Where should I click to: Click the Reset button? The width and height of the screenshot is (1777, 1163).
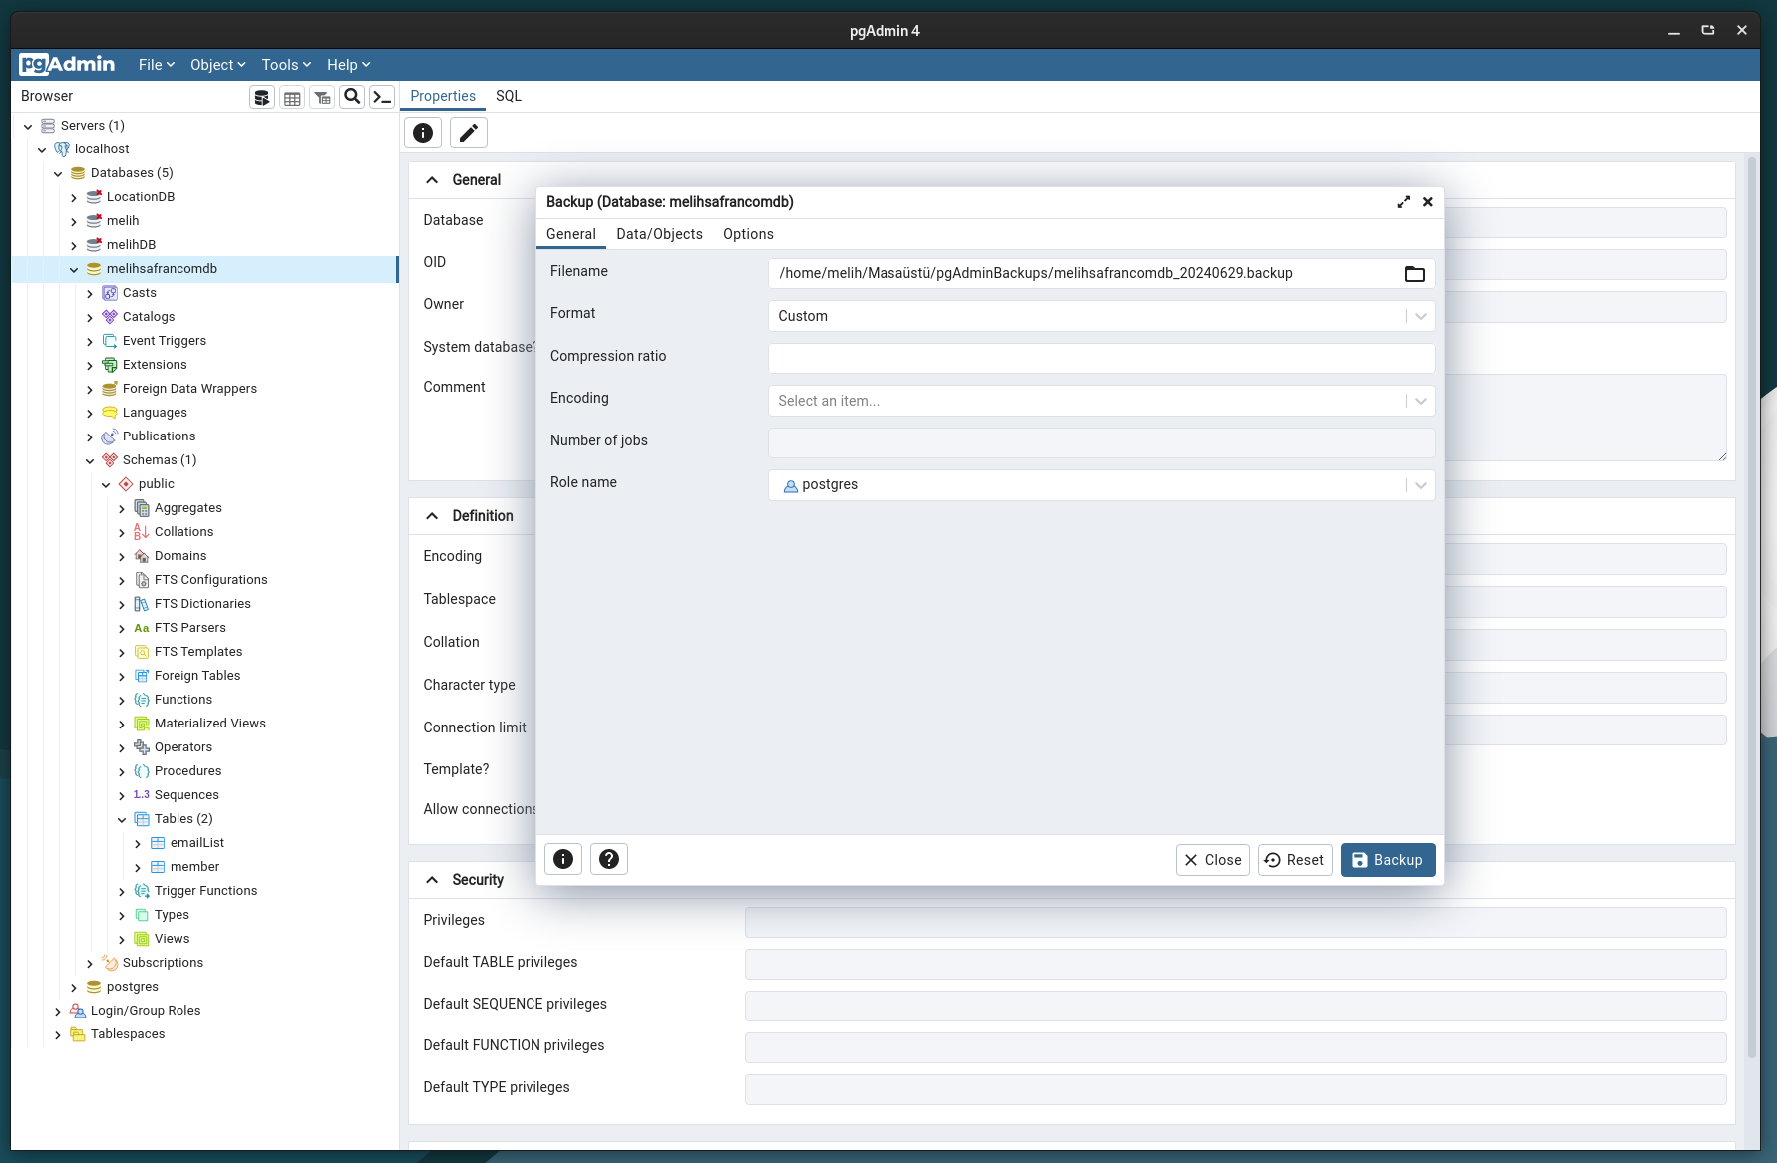click(x=1295, y=860)
